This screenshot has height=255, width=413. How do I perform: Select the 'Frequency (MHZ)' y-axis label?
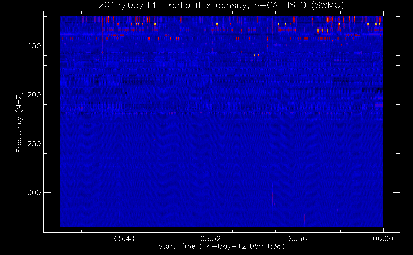click(x=19, y=122)
